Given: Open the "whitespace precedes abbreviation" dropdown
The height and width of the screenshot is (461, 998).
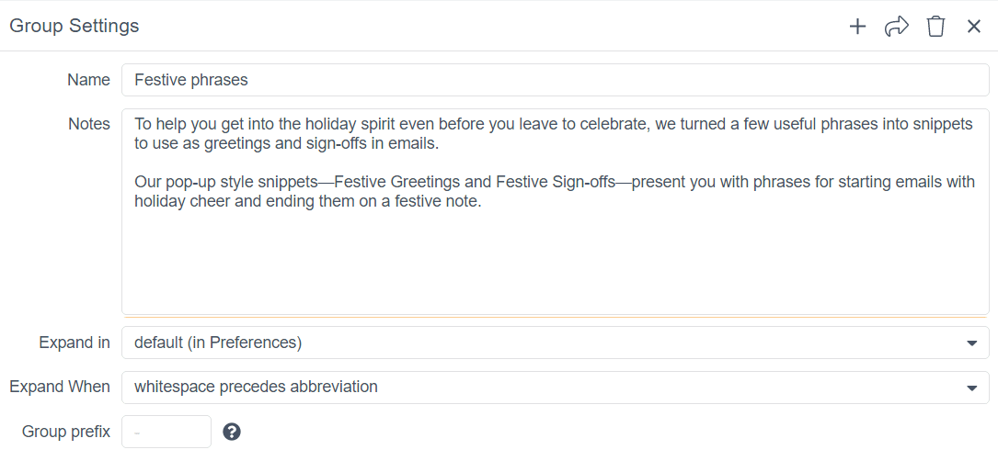Looking at the screenshot, I should 555,388.
